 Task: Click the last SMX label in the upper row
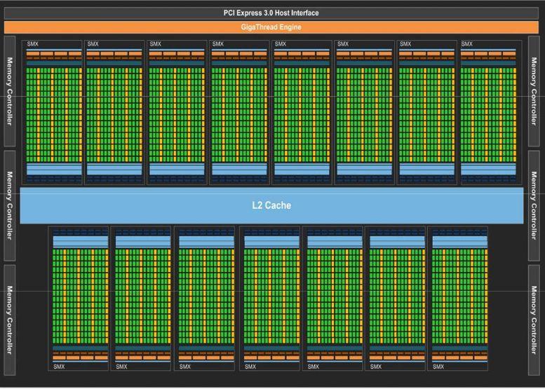click(x=467, y=43)
